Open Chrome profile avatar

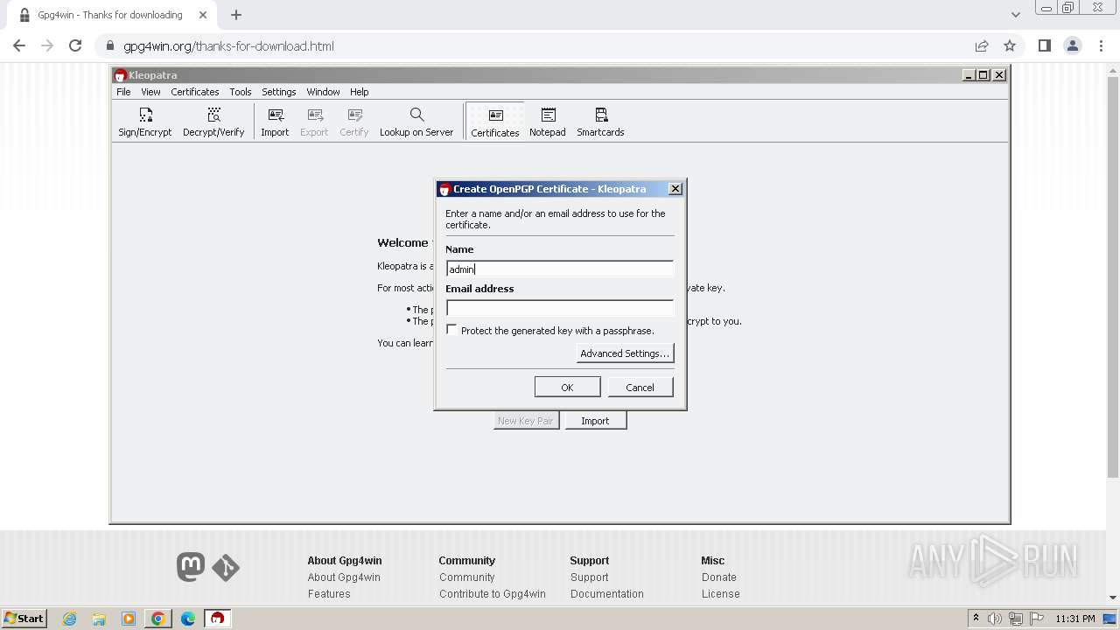coord(1073,45)
